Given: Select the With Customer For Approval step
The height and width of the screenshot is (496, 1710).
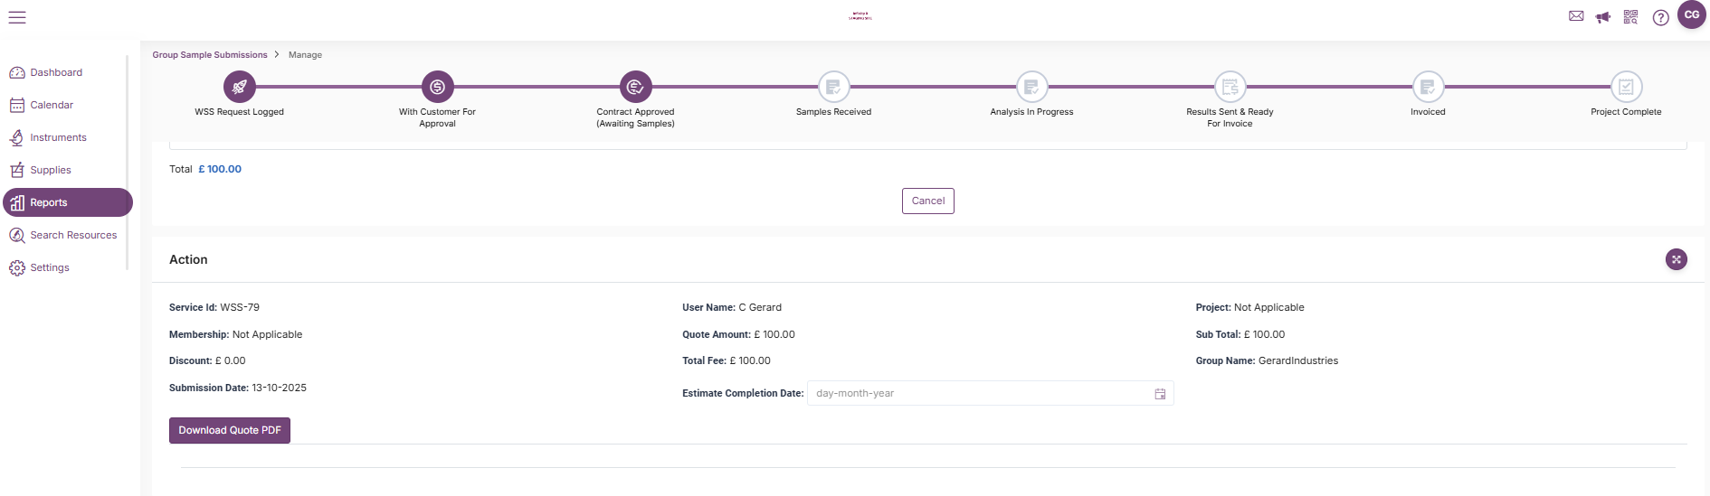Looking at the screenshot, I should pyautogui.click(x=437, y=87).
